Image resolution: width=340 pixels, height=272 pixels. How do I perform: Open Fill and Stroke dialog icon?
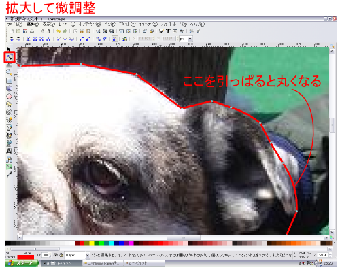click(161, 31)
